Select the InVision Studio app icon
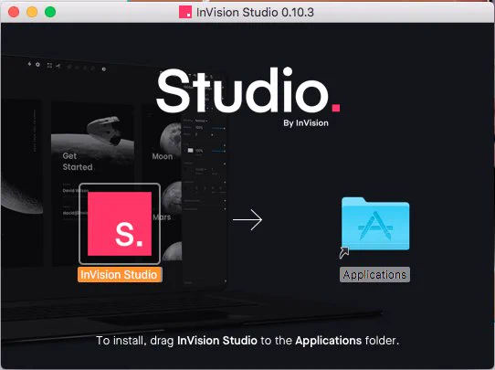Viewport: 495px width, 370px height. [120, 224]
